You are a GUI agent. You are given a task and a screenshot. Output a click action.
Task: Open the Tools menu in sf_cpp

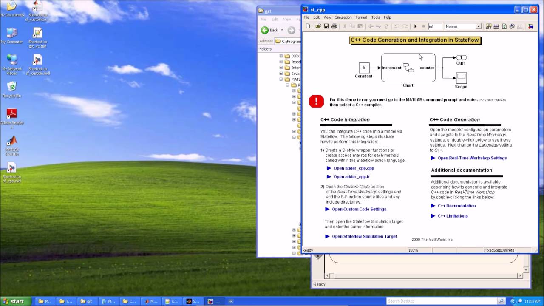pos(376,17)
